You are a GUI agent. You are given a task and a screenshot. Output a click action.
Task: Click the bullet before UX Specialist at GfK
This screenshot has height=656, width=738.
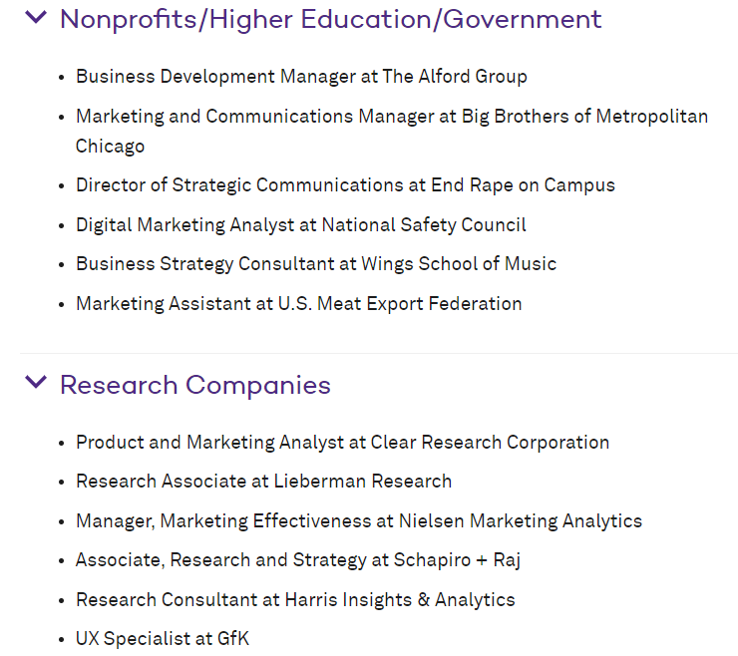click(x=61, y=640)
